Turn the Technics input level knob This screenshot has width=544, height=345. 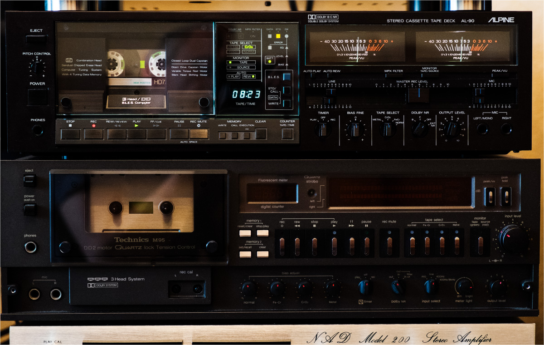(x=514, y=239)
